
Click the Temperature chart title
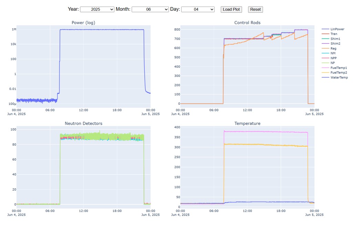click(x=247, y=123)
